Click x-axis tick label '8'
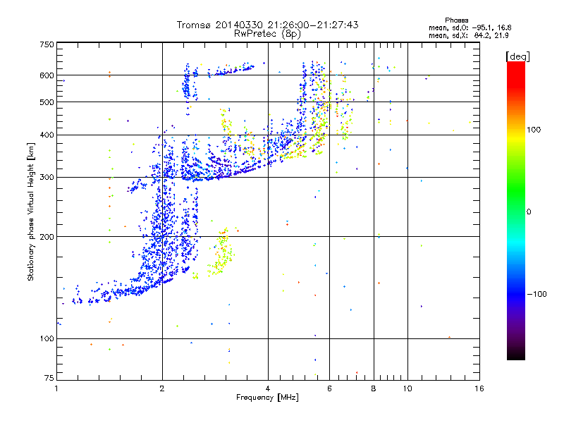The width and height of the screenshot is (564, 423). coord(374,388)
